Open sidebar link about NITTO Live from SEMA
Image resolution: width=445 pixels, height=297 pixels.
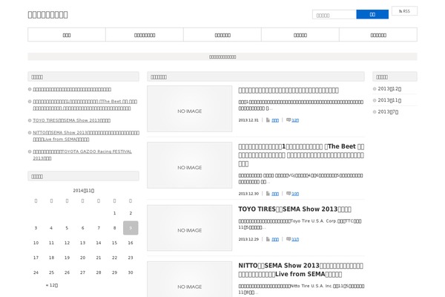(86, 136)
